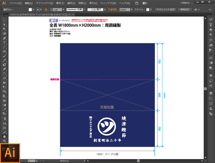This screenshot has height=163, width=215.
Task: Choose the Rectangle tool
Action: coord(4,51)
